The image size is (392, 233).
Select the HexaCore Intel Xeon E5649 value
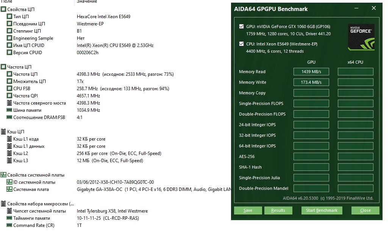[103, 17]
